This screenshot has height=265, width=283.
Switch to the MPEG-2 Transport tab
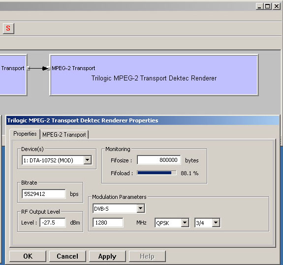click(x=64, y=135)
